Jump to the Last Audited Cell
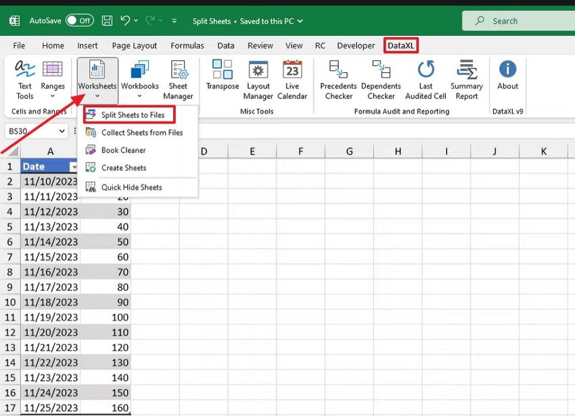The image size is (575, 416). click(x=425, y=79)
